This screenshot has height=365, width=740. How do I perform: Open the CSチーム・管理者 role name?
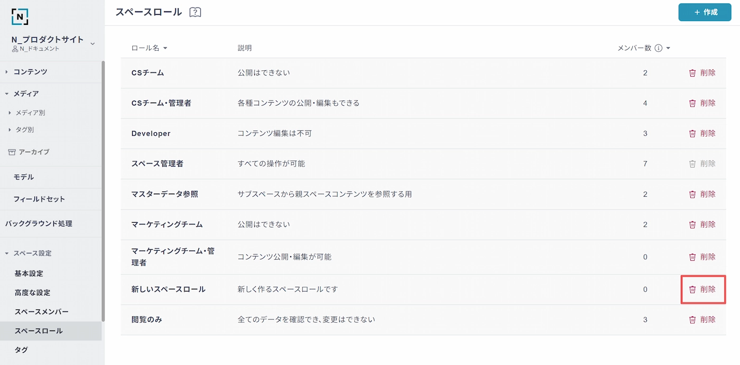(161, 103)
